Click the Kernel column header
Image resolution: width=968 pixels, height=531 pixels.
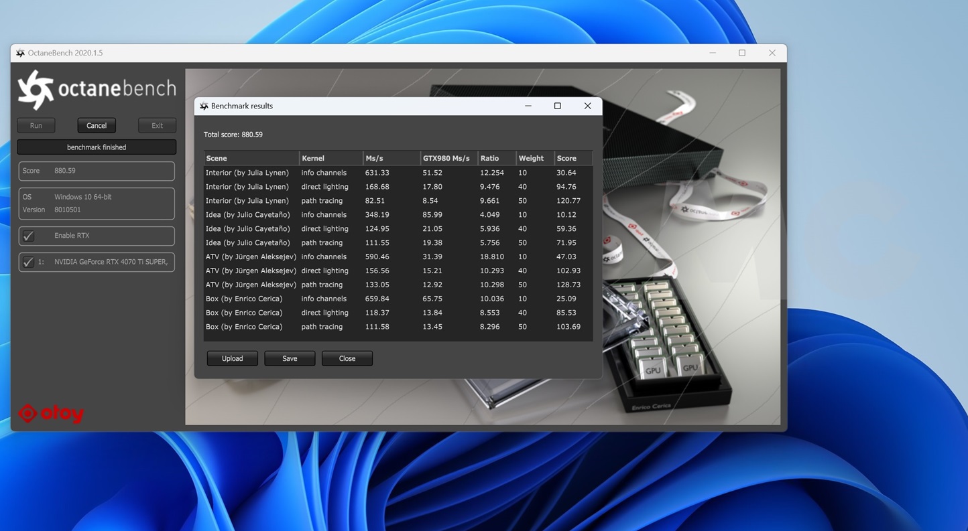point(312,158)
